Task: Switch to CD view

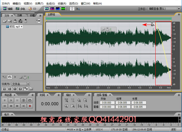Action: [32, 9]
